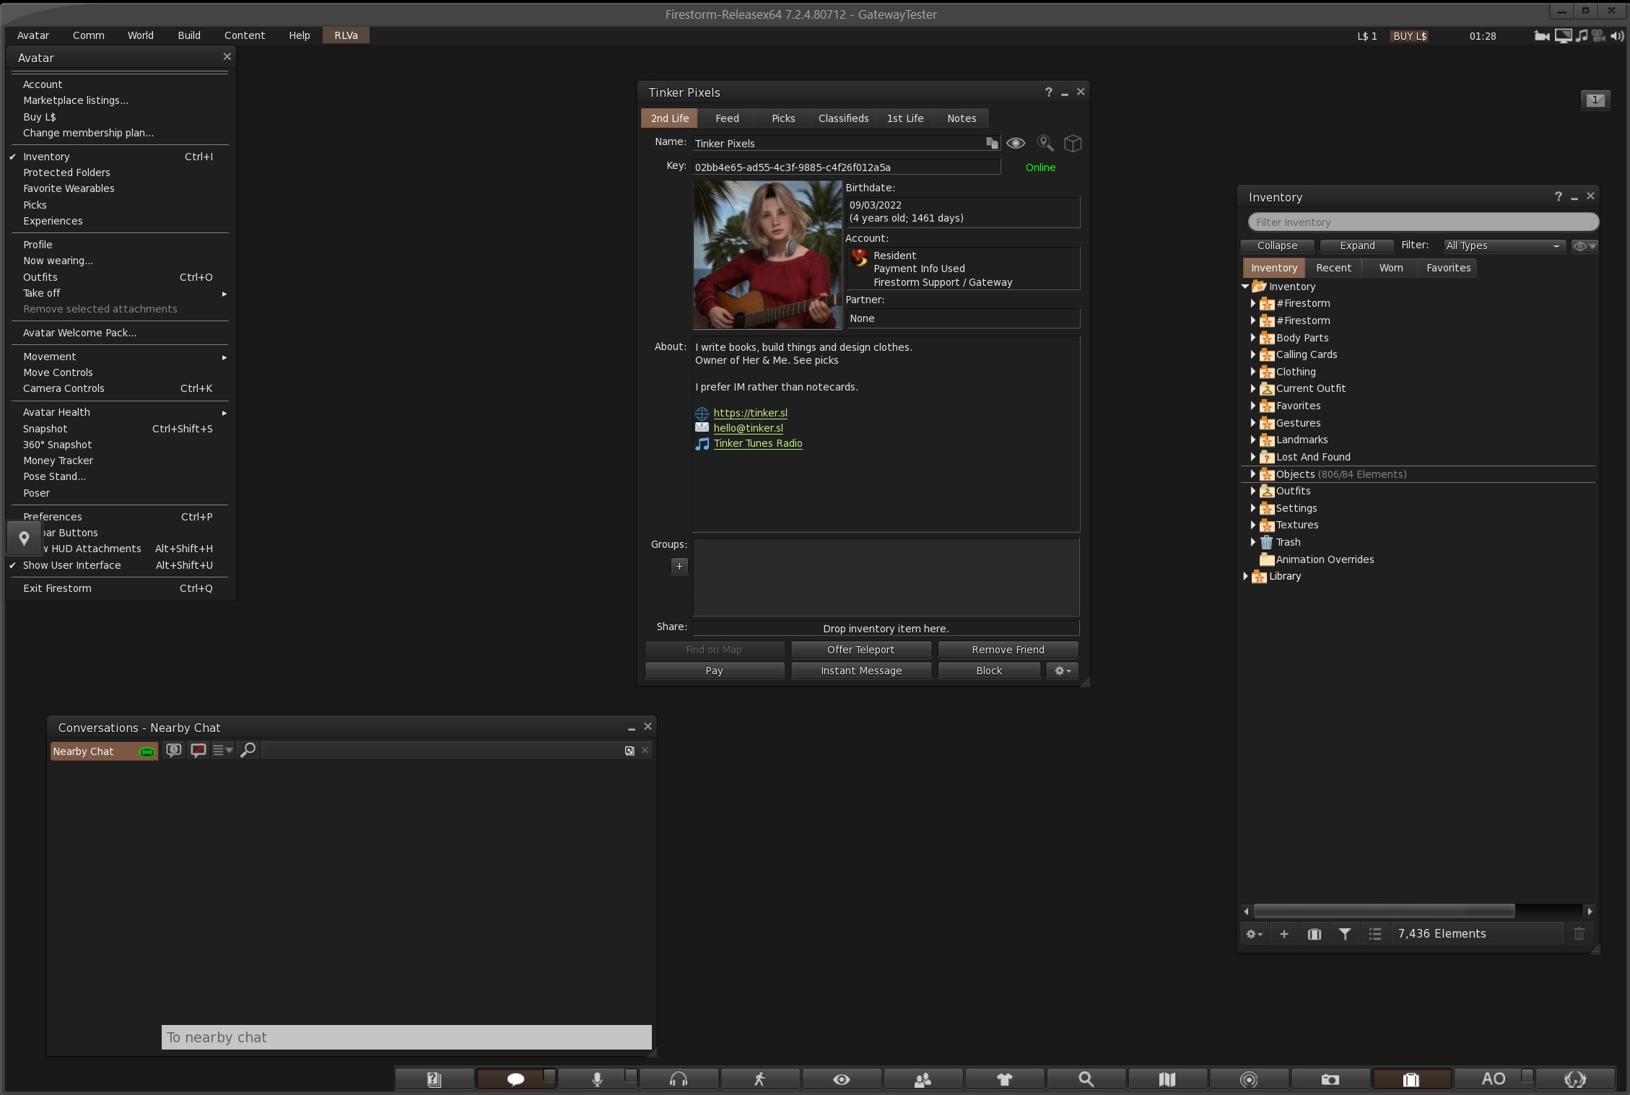Screen dimensions: 1630x1095
Task: Click the Pay button
Action: (x=714, y=671)
